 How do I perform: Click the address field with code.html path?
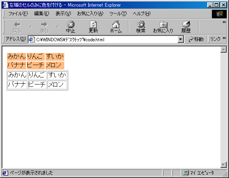pyautogui.click(x=103, y=40)
